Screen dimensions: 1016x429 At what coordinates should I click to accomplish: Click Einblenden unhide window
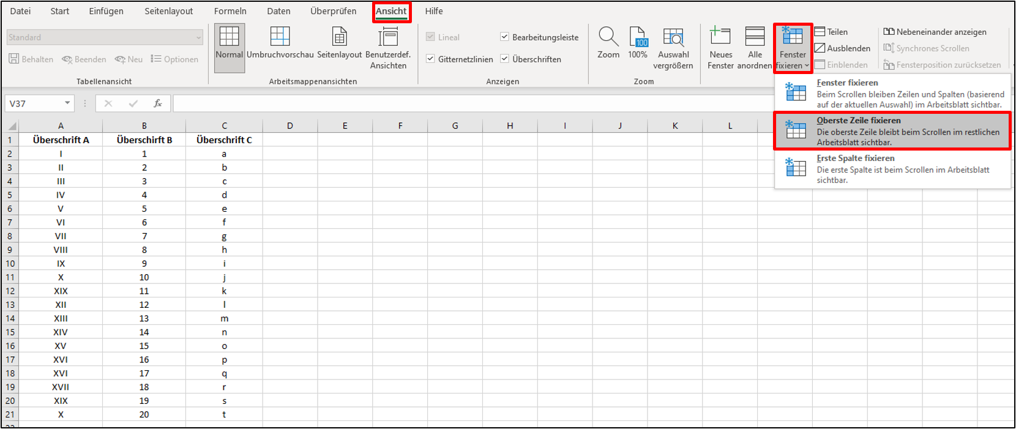pos(841,65)
